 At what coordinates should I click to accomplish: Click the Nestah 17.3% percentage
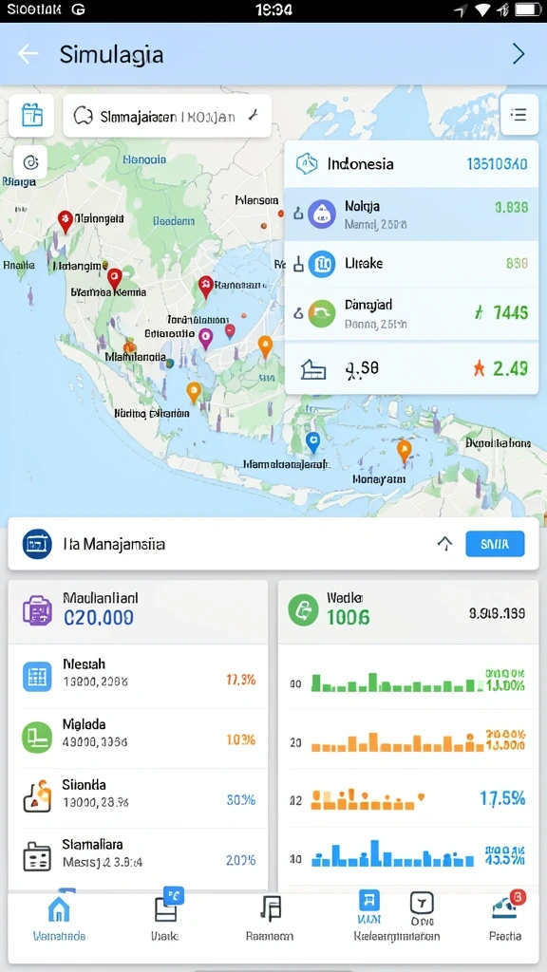coord(240,680)
